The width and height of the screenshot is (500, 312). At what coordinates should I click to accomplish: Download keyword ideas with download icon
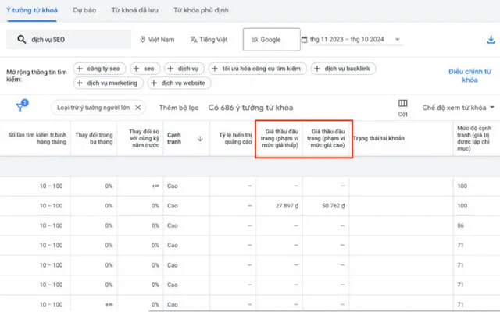pos(491,40)
